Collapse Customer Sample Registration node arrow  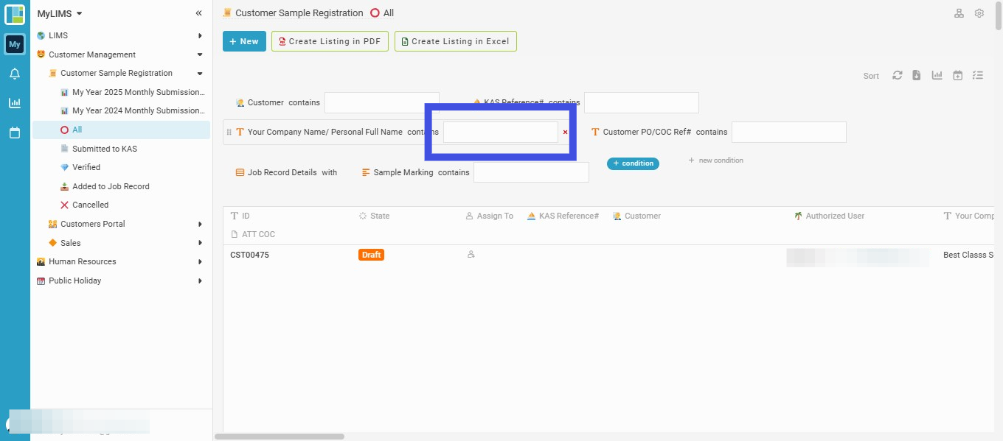[x=200, y=73]
